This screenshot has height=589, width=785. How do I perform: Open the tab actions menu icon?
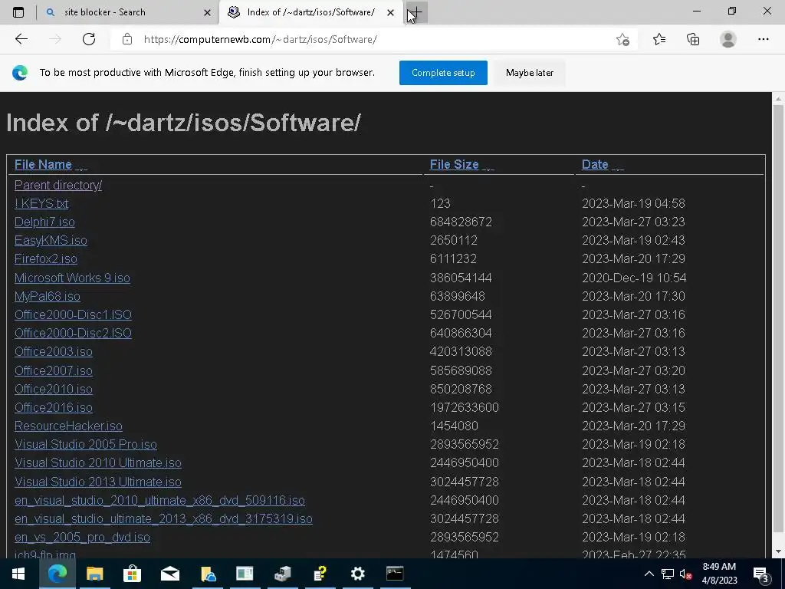[18, 12]
